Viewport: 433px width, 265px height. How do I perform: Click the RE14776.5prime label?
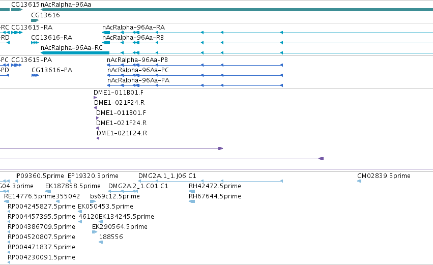30,196
